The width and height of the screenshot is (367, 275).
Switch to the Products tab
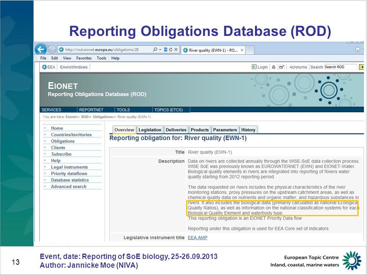200,130
